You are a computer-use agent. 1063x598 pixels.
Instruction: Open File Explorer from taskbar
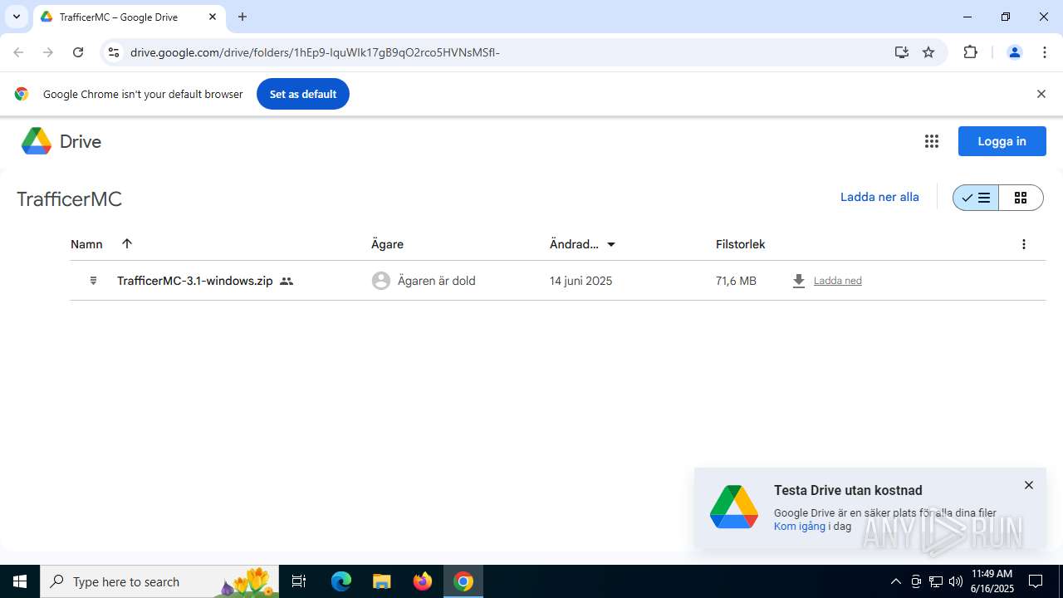click(381, 581)
